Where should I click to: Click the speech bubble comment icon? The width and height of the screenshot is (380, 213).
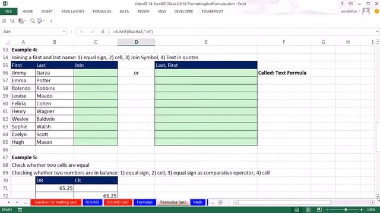pyautogui.click(x=32, y=21)
